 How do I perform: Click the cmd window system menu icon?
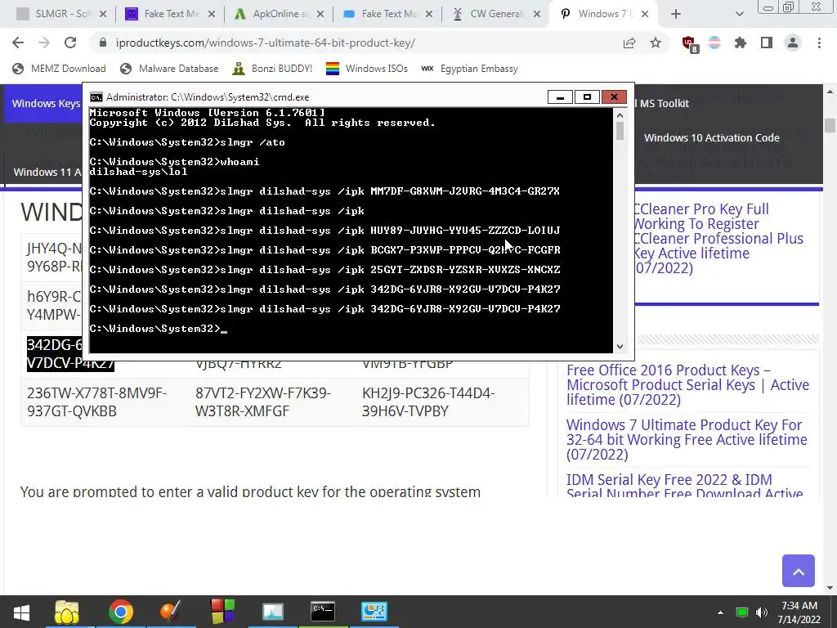pos(96,97)
